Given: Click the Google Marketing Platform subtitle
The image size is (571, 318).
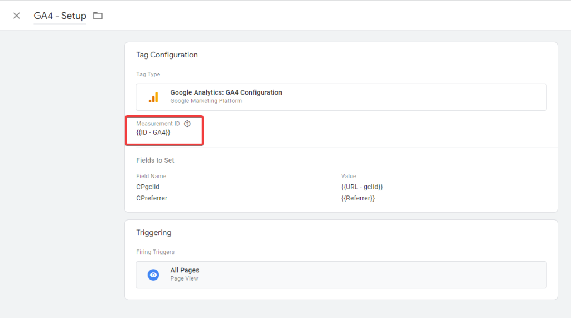Looking at the screenshot, I should pyautogui.click(x=206, y=101).
